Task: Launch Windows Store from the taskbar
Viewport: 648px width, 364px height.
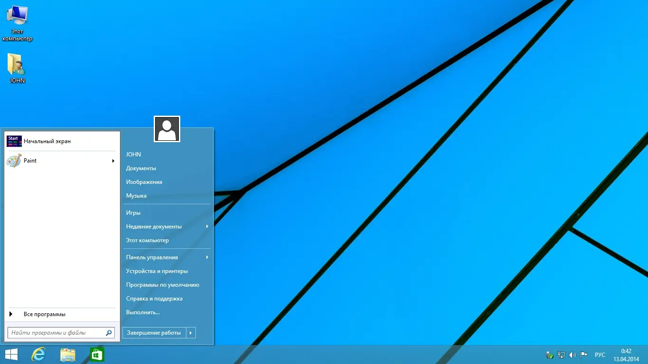Action: [97, 355]
